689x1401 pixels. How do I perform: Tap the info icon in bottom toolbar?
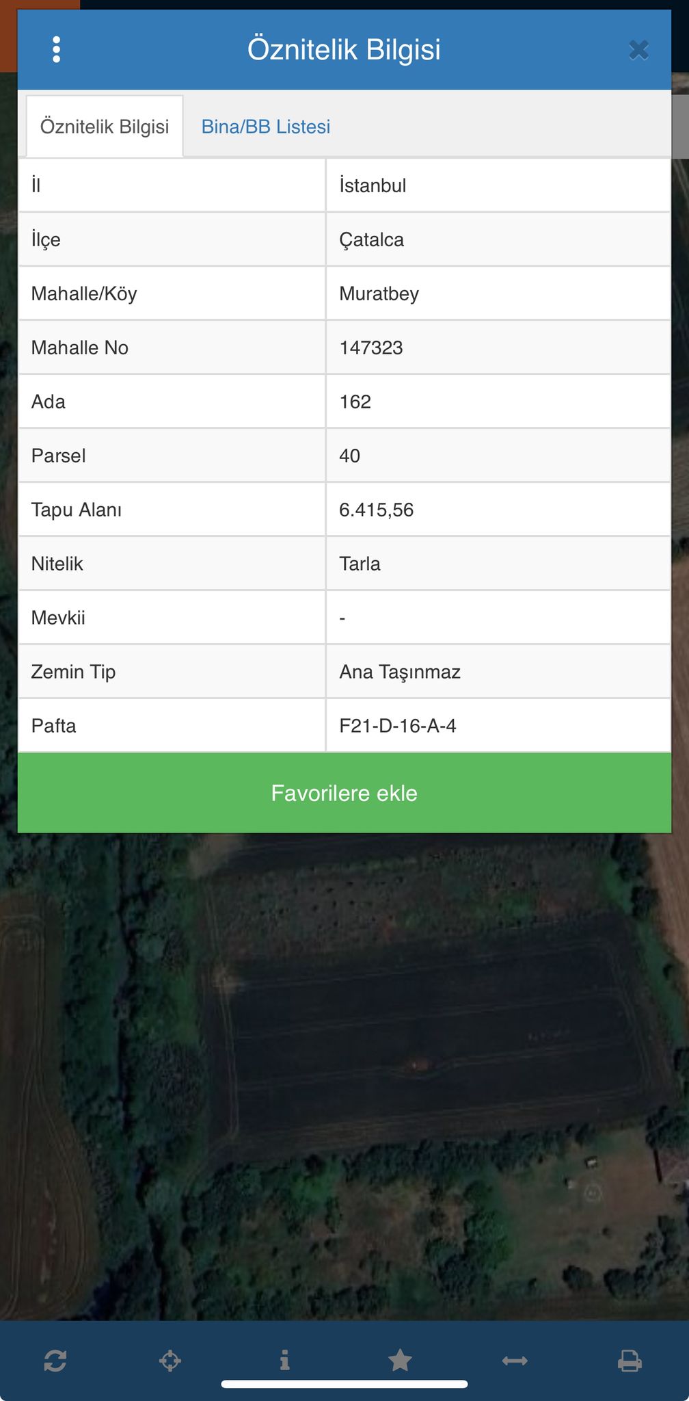285,1361
